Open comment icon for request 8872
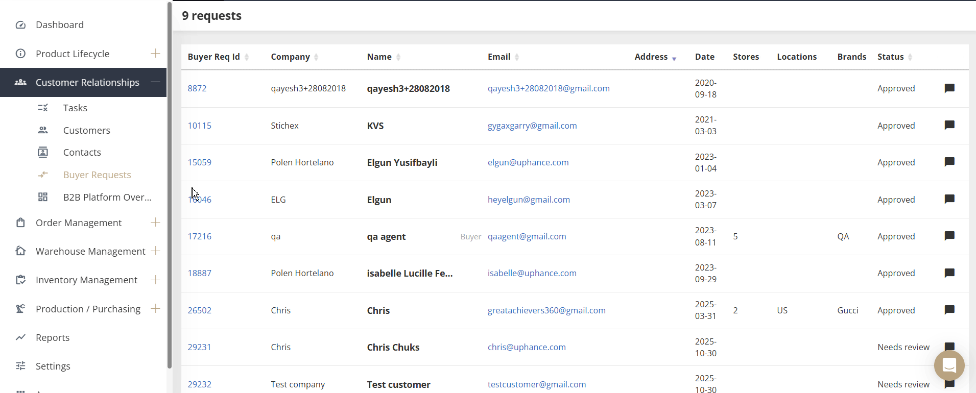Viewport: 976px width, 393px height. 949,88
